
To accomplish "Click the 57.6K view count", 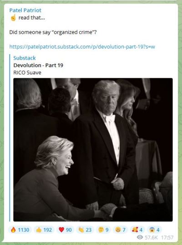I will pyautogui.click(x=151, y=238).
